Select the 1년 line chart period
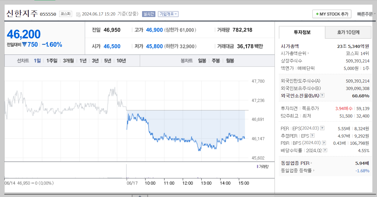The height and width of the screenshot is (197, 377). click(x=83, y=61)
